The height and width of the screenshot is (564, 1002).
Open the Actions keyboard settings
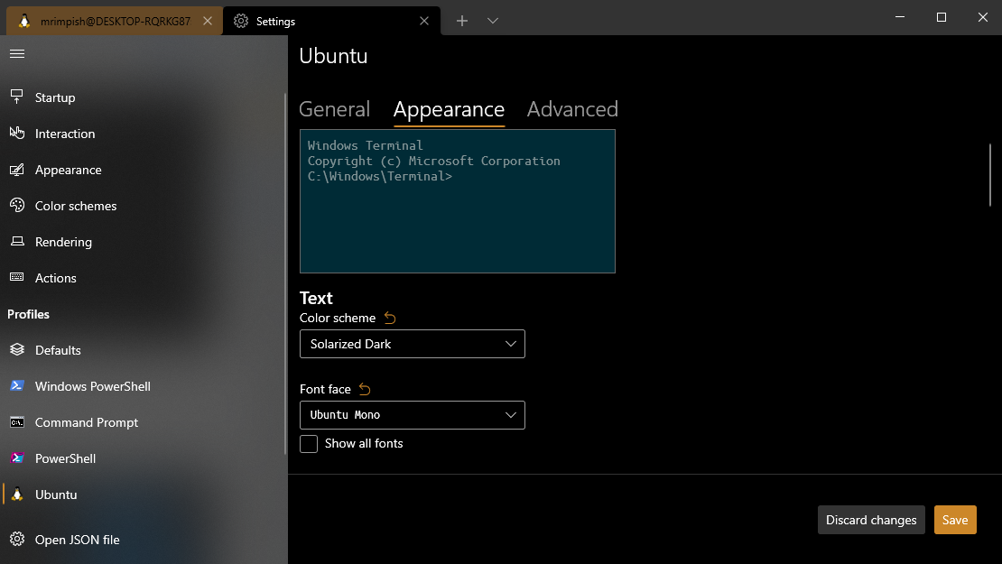(x=55, y=278)
